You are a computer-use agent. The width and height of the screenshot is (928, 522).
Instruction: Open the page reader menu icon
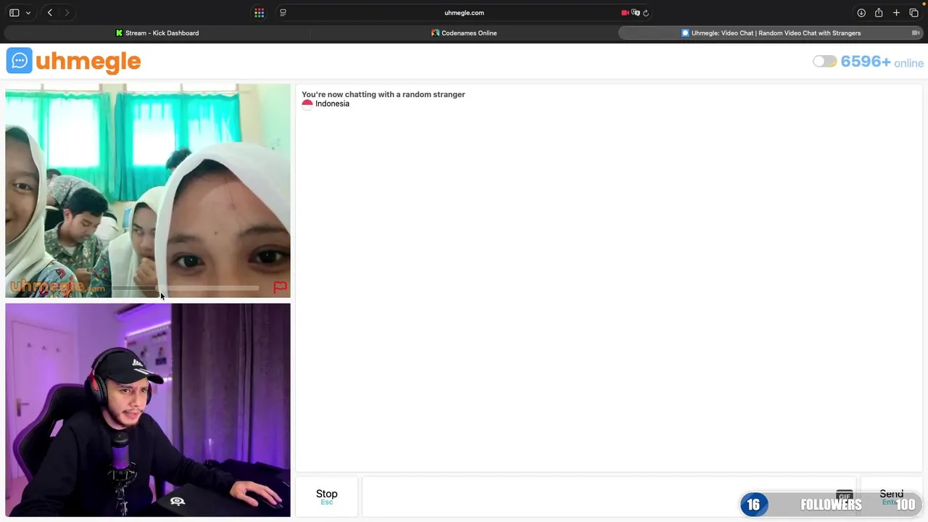(x=283, y=12)
